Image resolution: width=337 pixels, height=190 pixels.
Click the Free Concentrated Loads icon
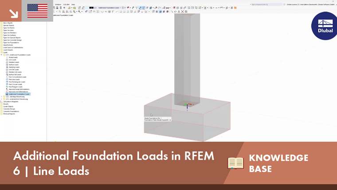click(7, 77)
